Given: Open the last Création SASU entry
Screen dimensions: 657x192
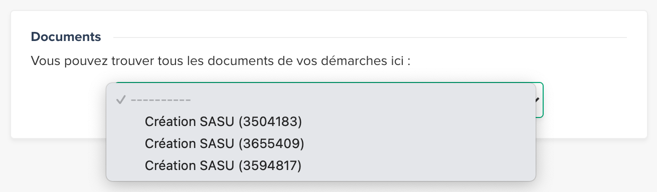Looking at the screenshot, I should pyautogui.click(x=223, y=165).
